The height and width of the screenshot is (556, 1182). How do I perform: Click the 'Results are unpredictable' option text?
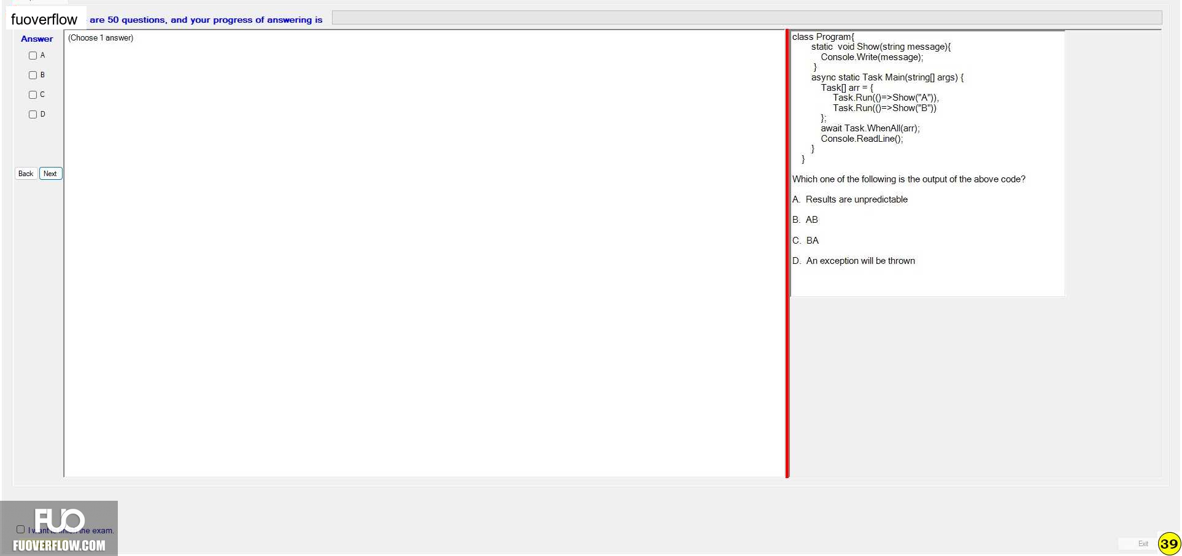856,199
